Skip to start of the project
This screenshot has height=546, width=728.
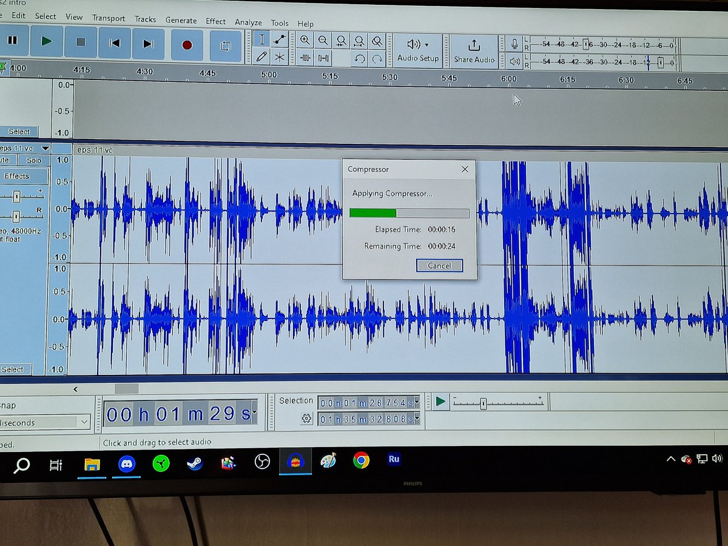(x=115, y=43)
